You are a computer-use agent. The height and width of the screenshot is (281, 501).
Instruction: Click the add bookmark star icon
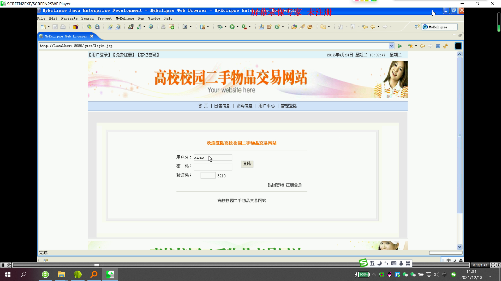pos(410,46)
